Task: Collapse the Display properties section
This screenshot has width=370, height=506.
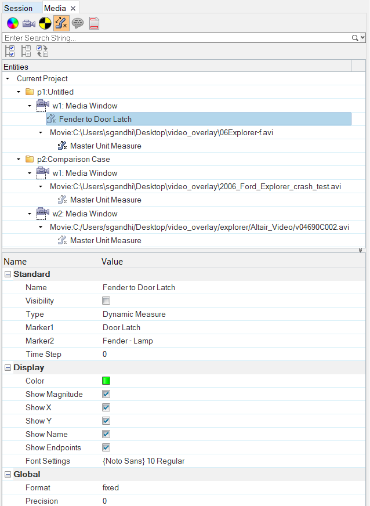Action: point(8,367)
